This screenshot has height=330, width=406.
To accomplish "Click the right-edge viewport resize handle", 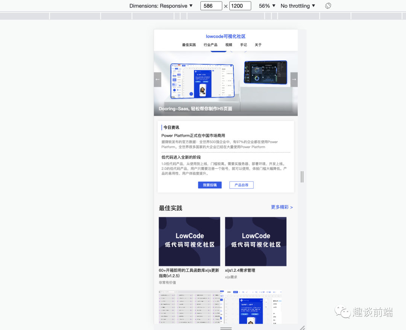I will click(302, 177).
